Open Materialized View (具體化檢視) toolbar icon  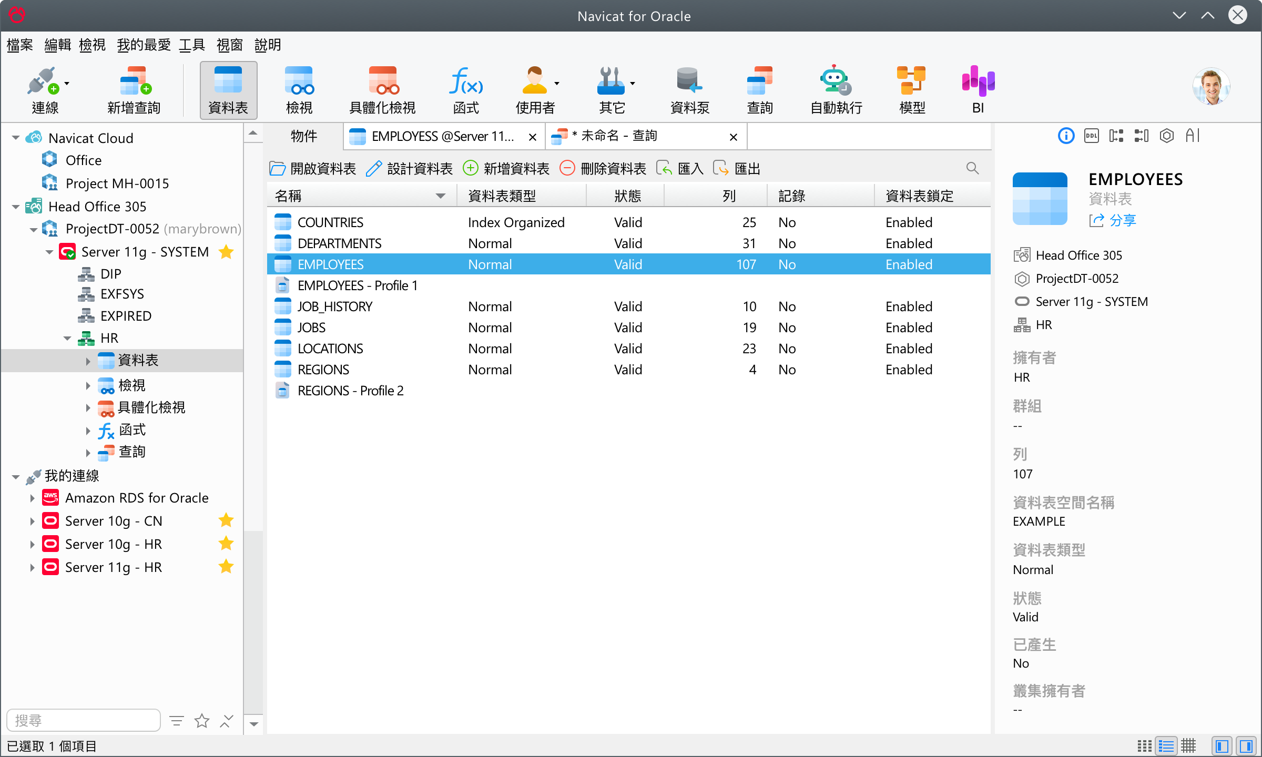(x=382, y=90)
